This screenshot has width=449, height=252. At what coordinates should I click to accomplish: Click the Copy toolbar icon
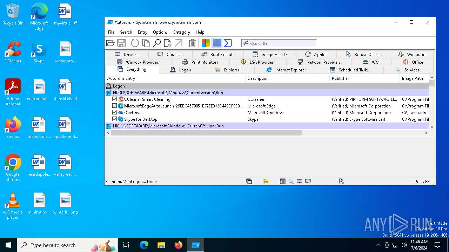(x=146, y=43)
